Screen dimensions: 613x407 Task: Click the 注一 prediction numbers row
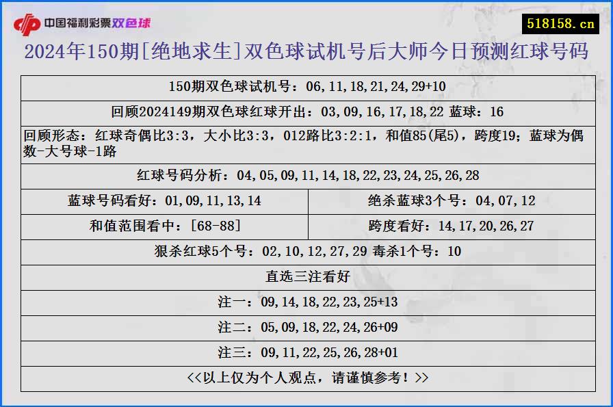tap(306, 303)
